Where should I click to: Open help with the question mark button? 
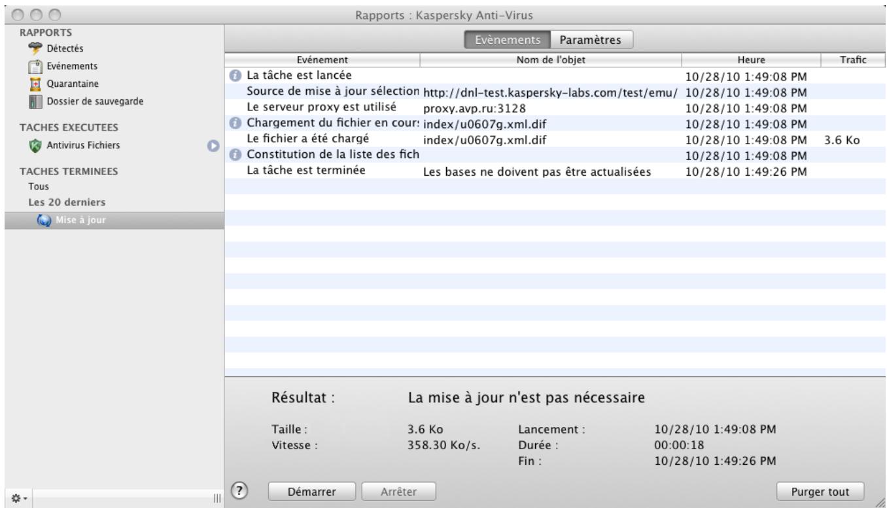(x=240, y=490)
